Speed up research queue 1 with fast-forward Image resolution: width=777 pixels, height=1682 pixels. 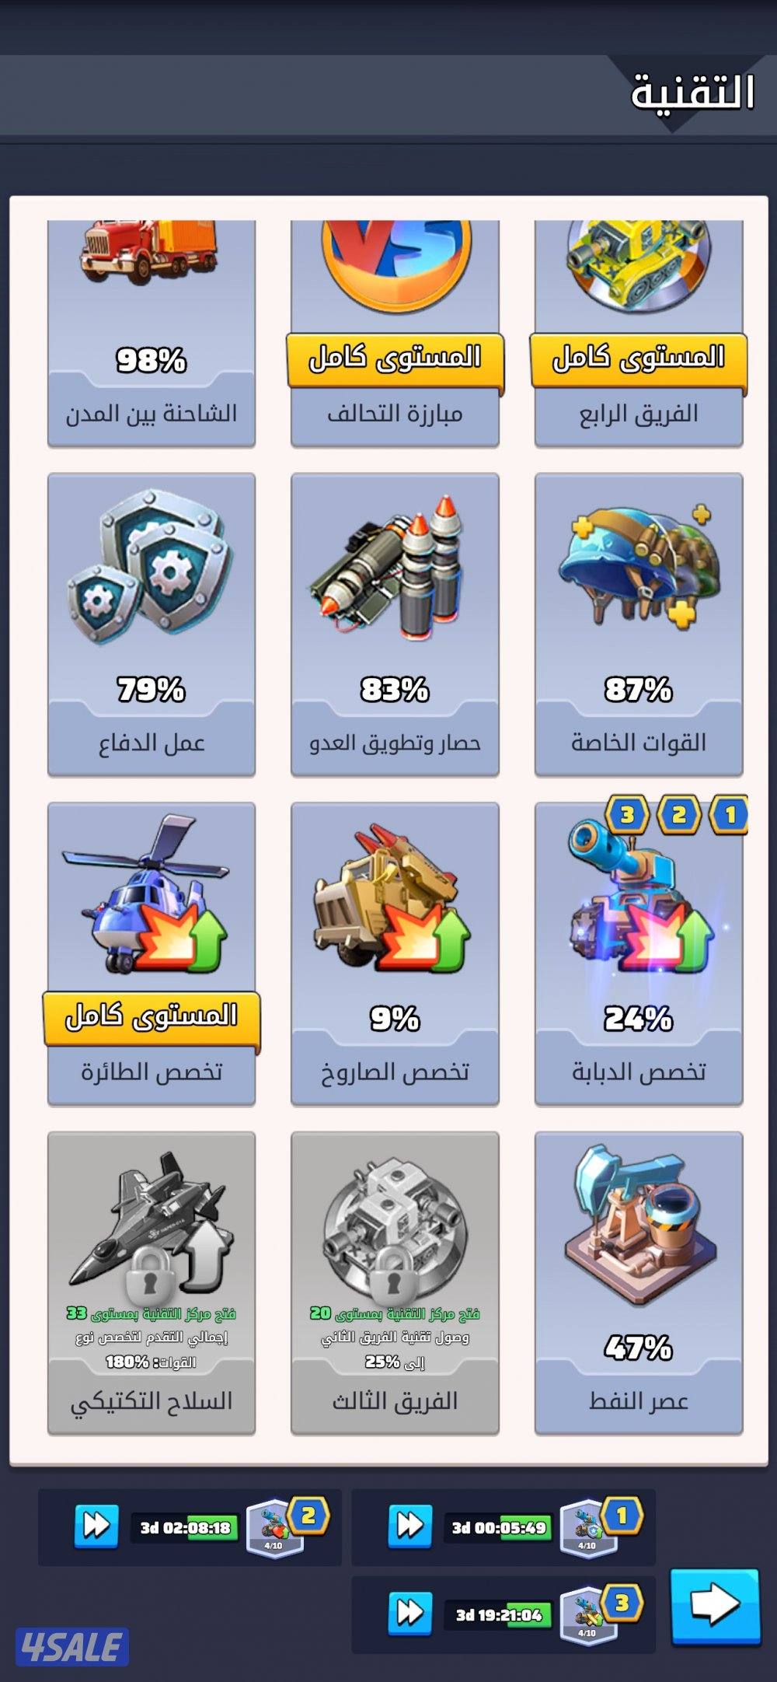pos(410,1526)
